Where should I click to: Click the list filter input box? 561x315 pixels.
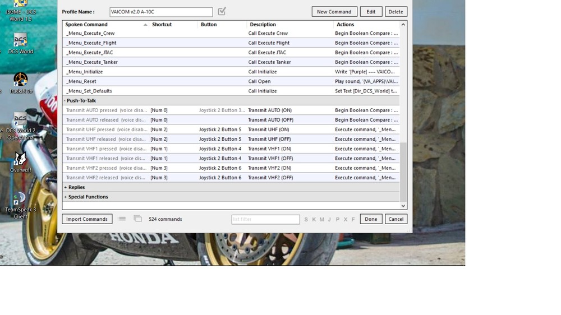pos(265,219)
